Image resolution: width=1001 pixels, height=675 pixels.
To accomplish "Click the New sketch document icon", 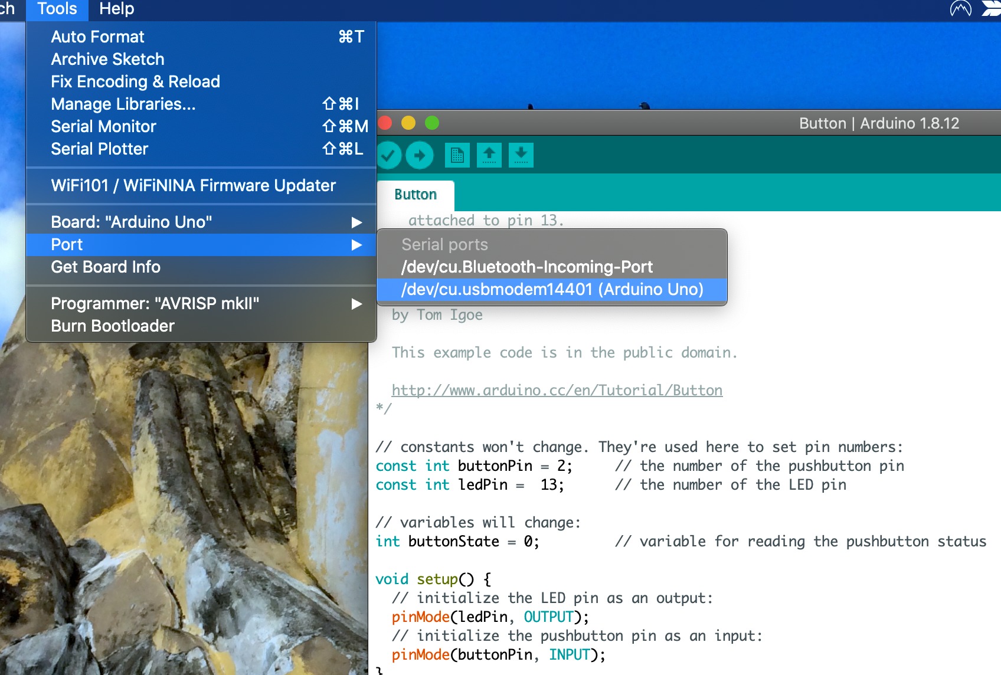I will click(457, 156).
